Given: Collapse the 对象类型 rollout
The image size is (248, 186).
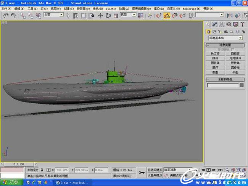Looking at the screenshot, I should 225,45.
